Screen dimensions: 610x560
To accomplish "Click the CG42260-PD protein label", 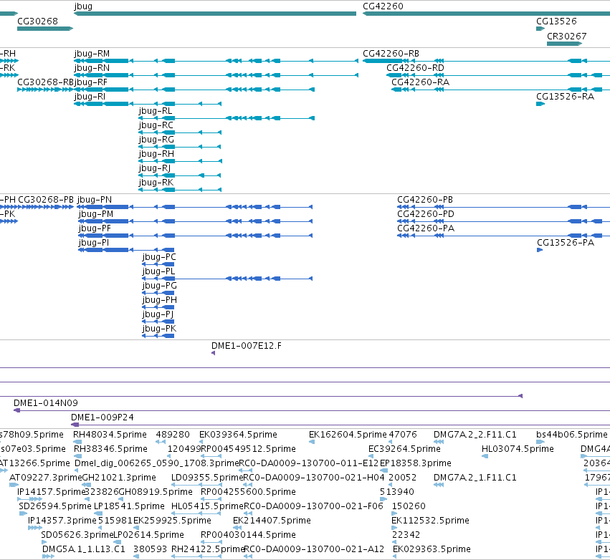I will [x=426, y=214].
